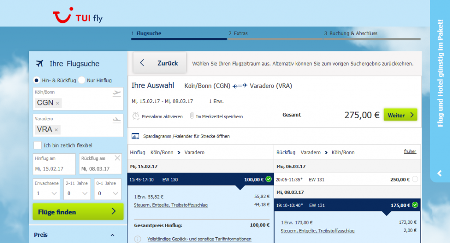This screenshot has width=450, height=243.
Task: Select the Nur Hinflug radio button
Action: click(x=82, y=80)
